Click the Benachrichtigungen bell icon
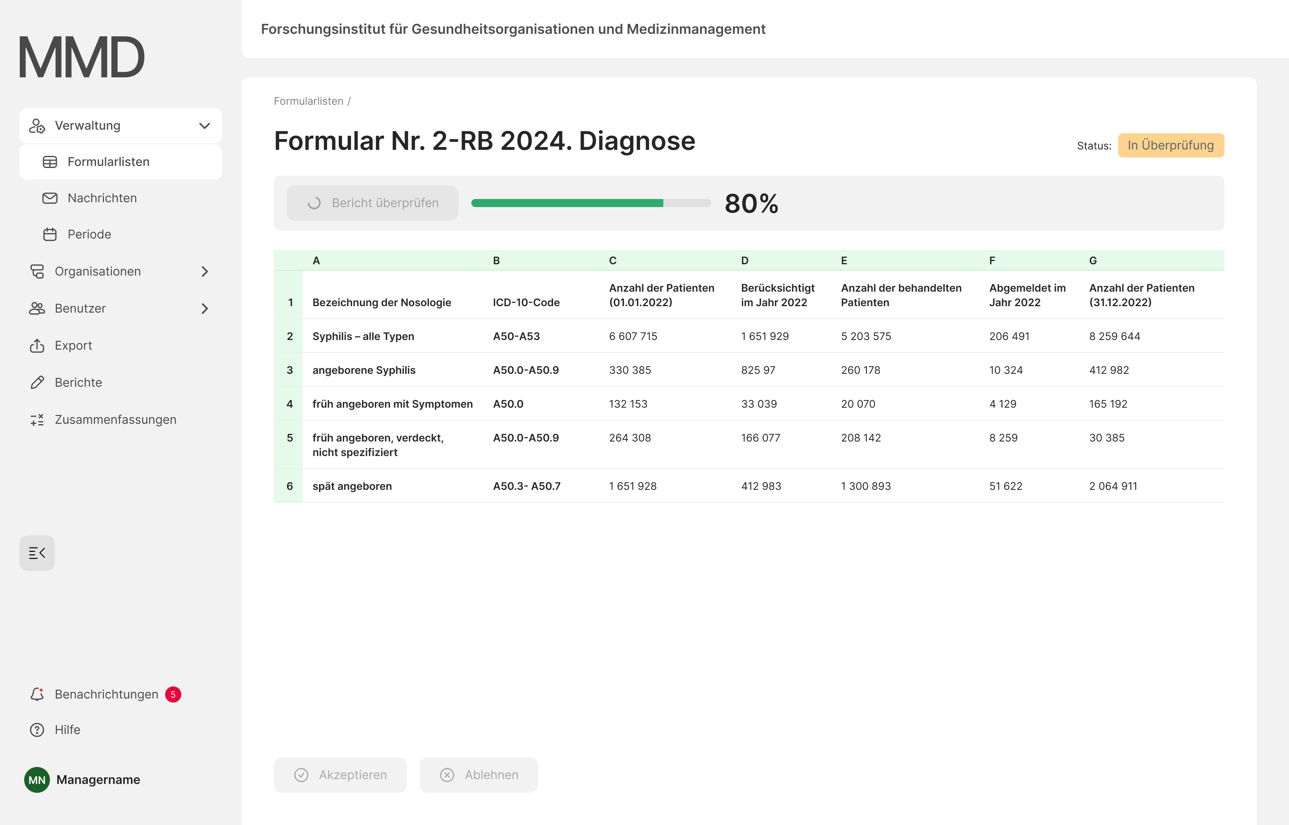The height and width of the screenshot is (825, 1289). 37,694
